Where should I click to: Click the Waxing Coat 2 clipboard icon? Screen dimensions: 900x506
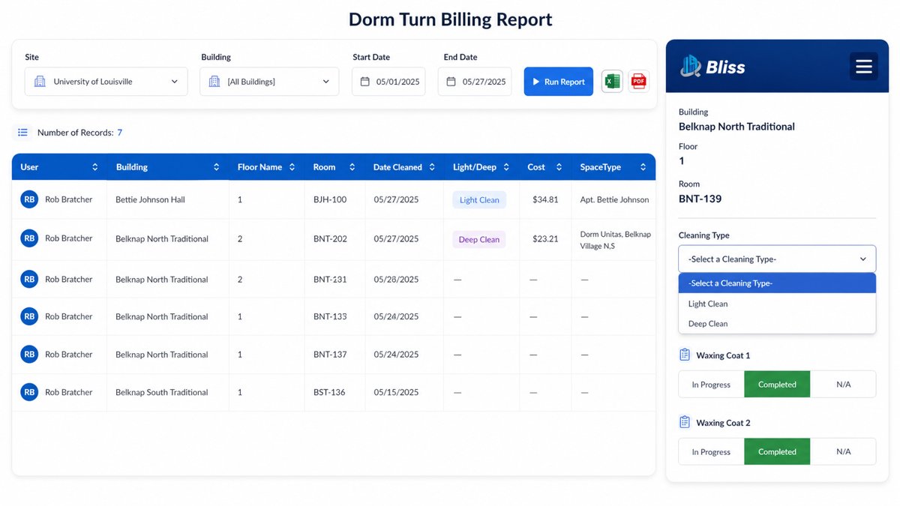[685, 423]
